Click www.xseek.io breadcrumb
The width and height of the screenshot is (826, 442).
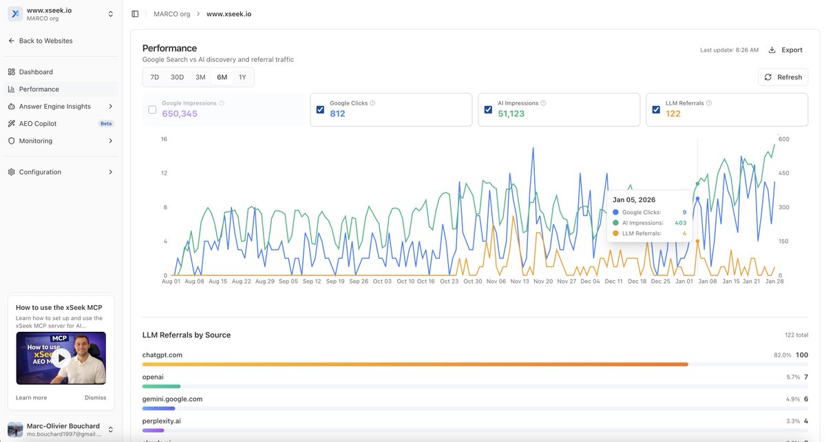click(229, 14)
